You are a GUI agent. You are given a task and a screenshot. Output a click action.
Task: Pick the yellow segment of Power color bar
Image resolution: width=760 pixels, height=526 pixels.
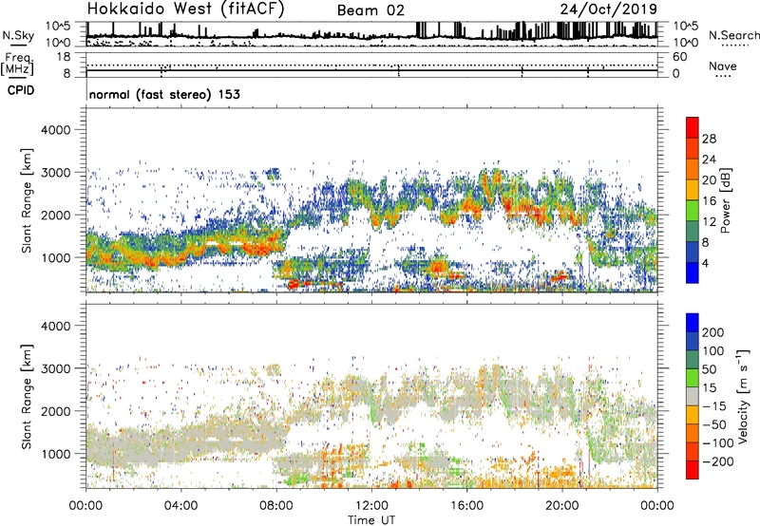(x=693, y=189)
